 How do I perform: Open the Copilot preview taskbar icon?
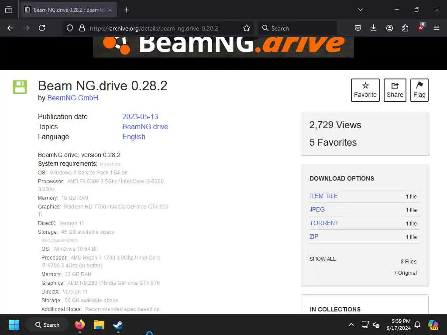433,325
